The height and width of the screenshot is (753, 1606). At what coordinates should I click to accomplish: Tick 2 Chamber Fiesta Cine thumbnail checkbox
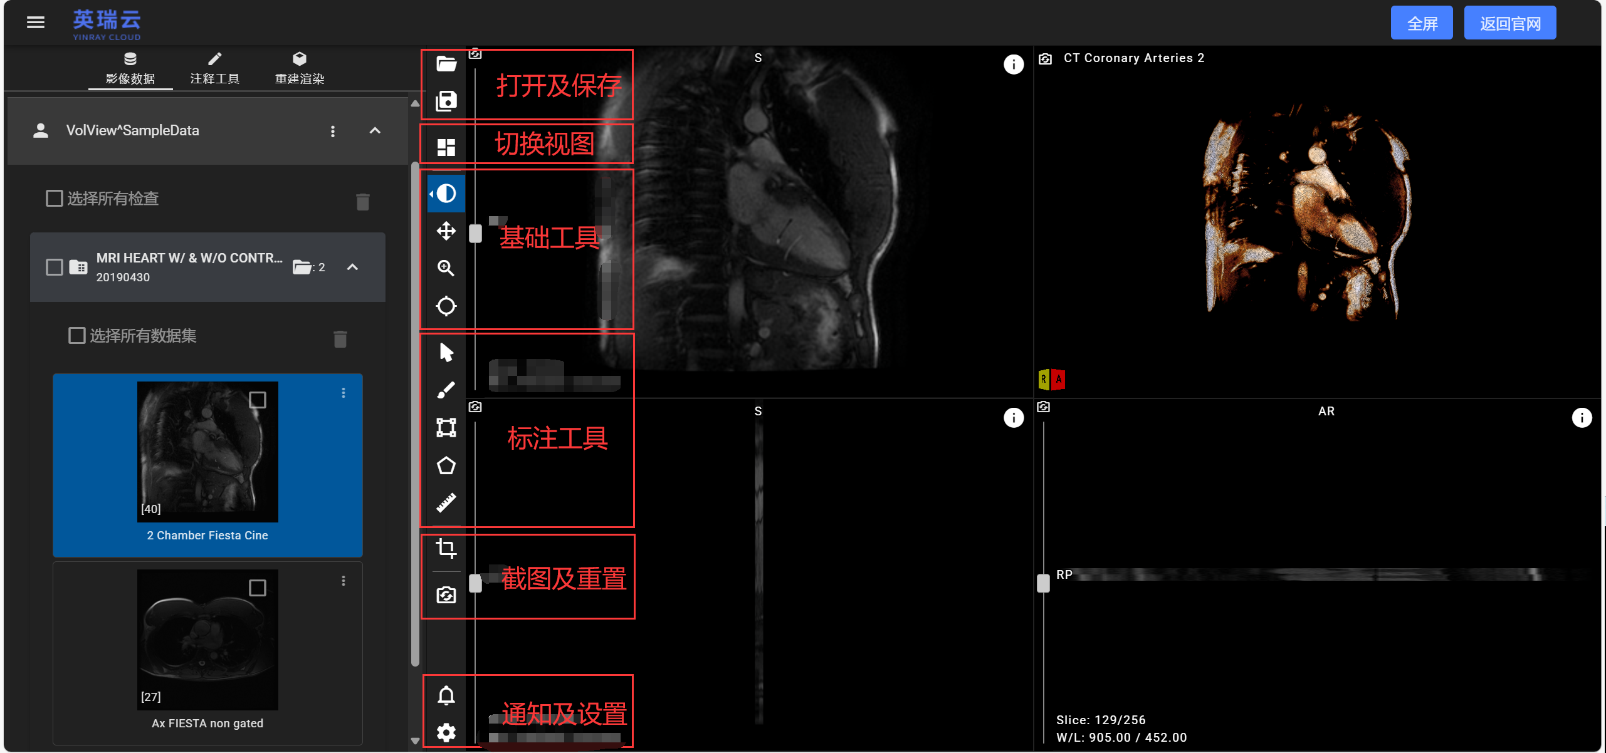(x=257, y=400)
